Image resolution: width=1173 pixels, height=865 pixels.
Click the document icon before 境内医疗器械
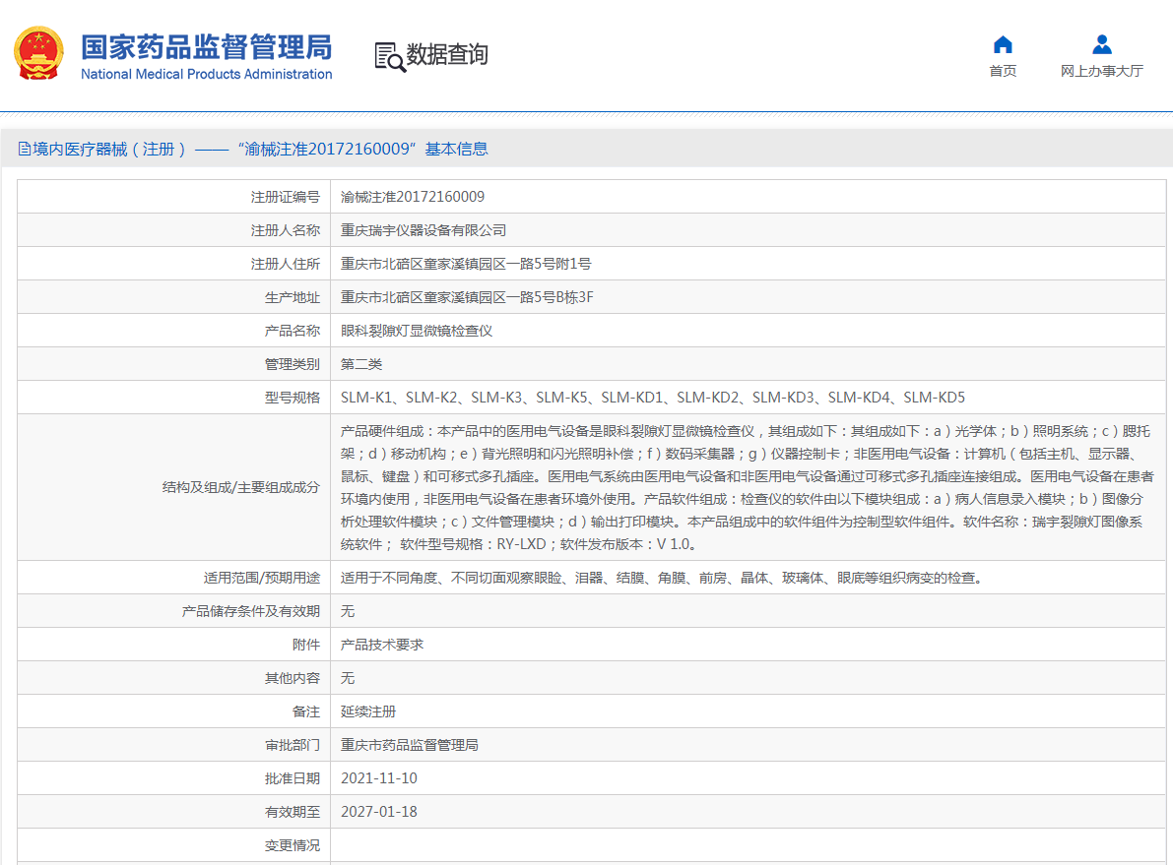pyautogui.click(x=25, y=150)
